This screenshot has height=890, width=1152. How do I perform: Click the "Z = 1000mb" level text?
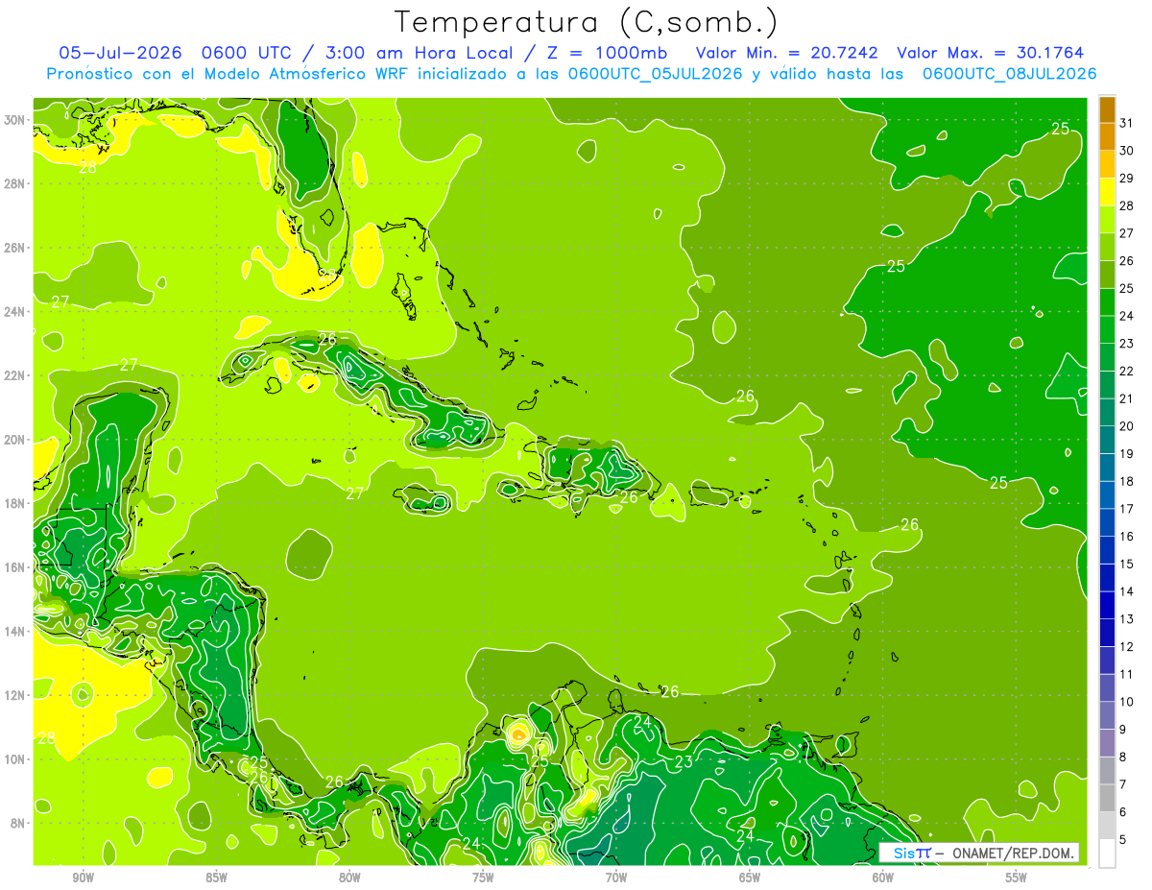click(x=606, y=52)
